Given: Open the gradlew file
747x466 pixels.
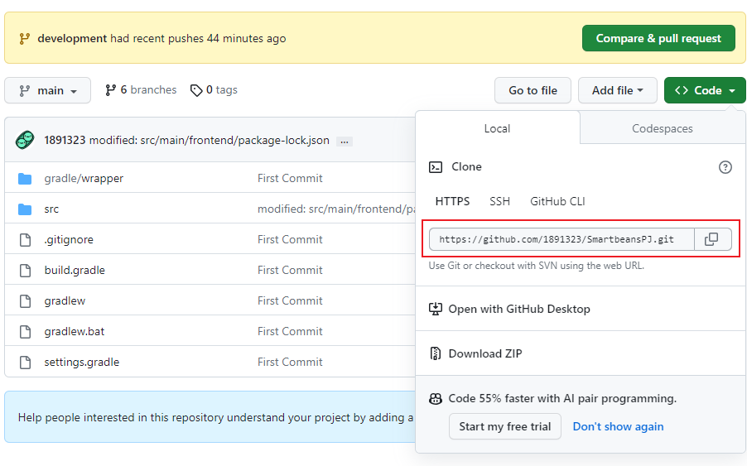Looking at the screenshot, I should tap(65, 300).
